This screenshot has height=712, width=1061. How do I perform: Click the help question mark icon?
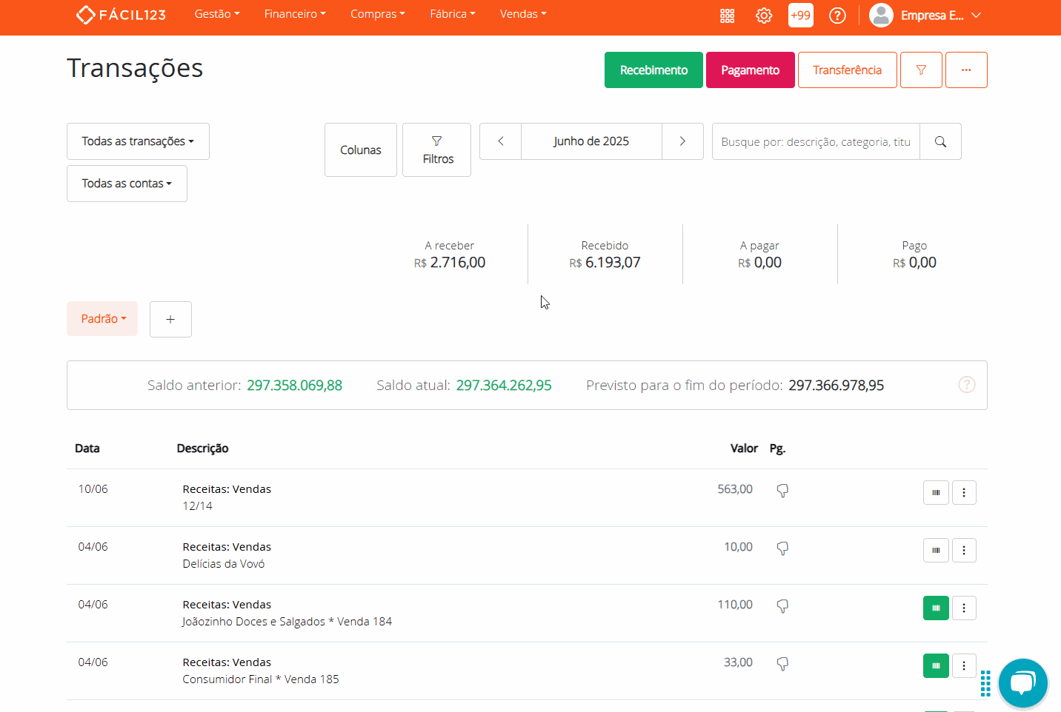pyautogui.click(x=837, y=16)
